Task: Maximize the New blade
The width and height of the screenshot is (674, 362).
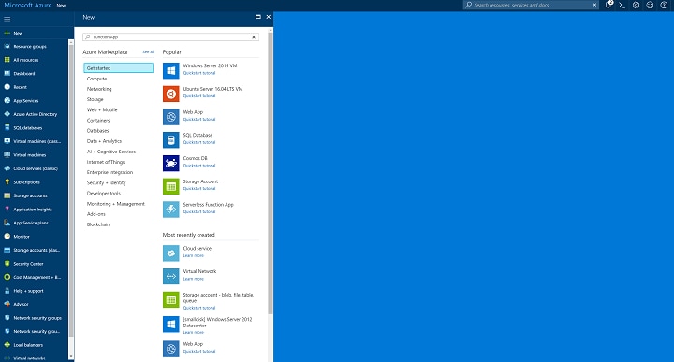Action: (258, 17)
